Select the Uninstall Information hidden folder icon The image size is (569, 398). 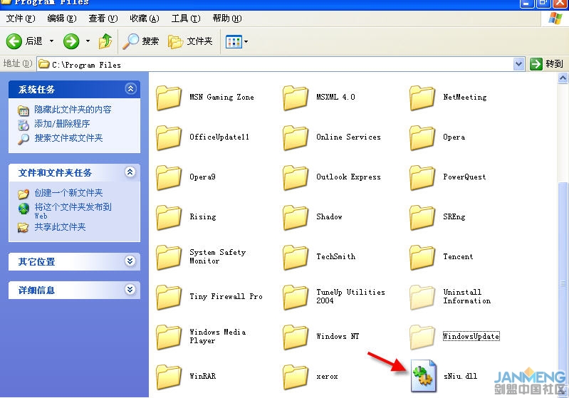click(x=422, y=298)
